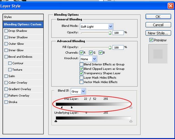This screenshot has width=175, height=139.
Task: Toggle the Preview checkbox
Action: point(151,40)
